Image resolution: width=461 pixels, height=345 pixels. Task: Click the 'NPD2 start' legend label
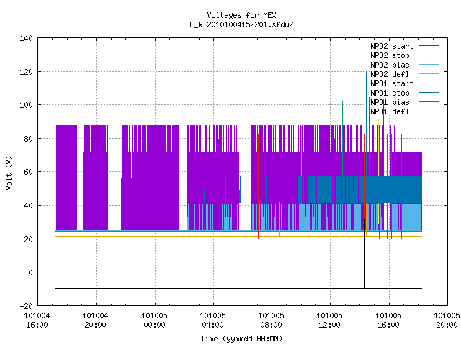(x=392, y=46)
